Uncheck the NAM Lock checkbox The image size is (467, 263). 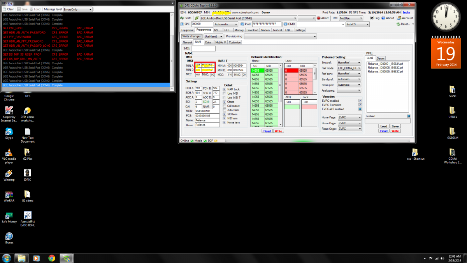tap(224, 89)
